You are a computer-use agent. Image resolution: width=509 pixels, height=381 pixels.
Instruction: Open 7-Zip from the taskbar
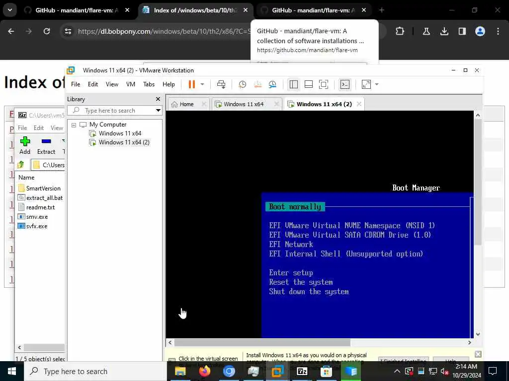click(x=302, y=371)
